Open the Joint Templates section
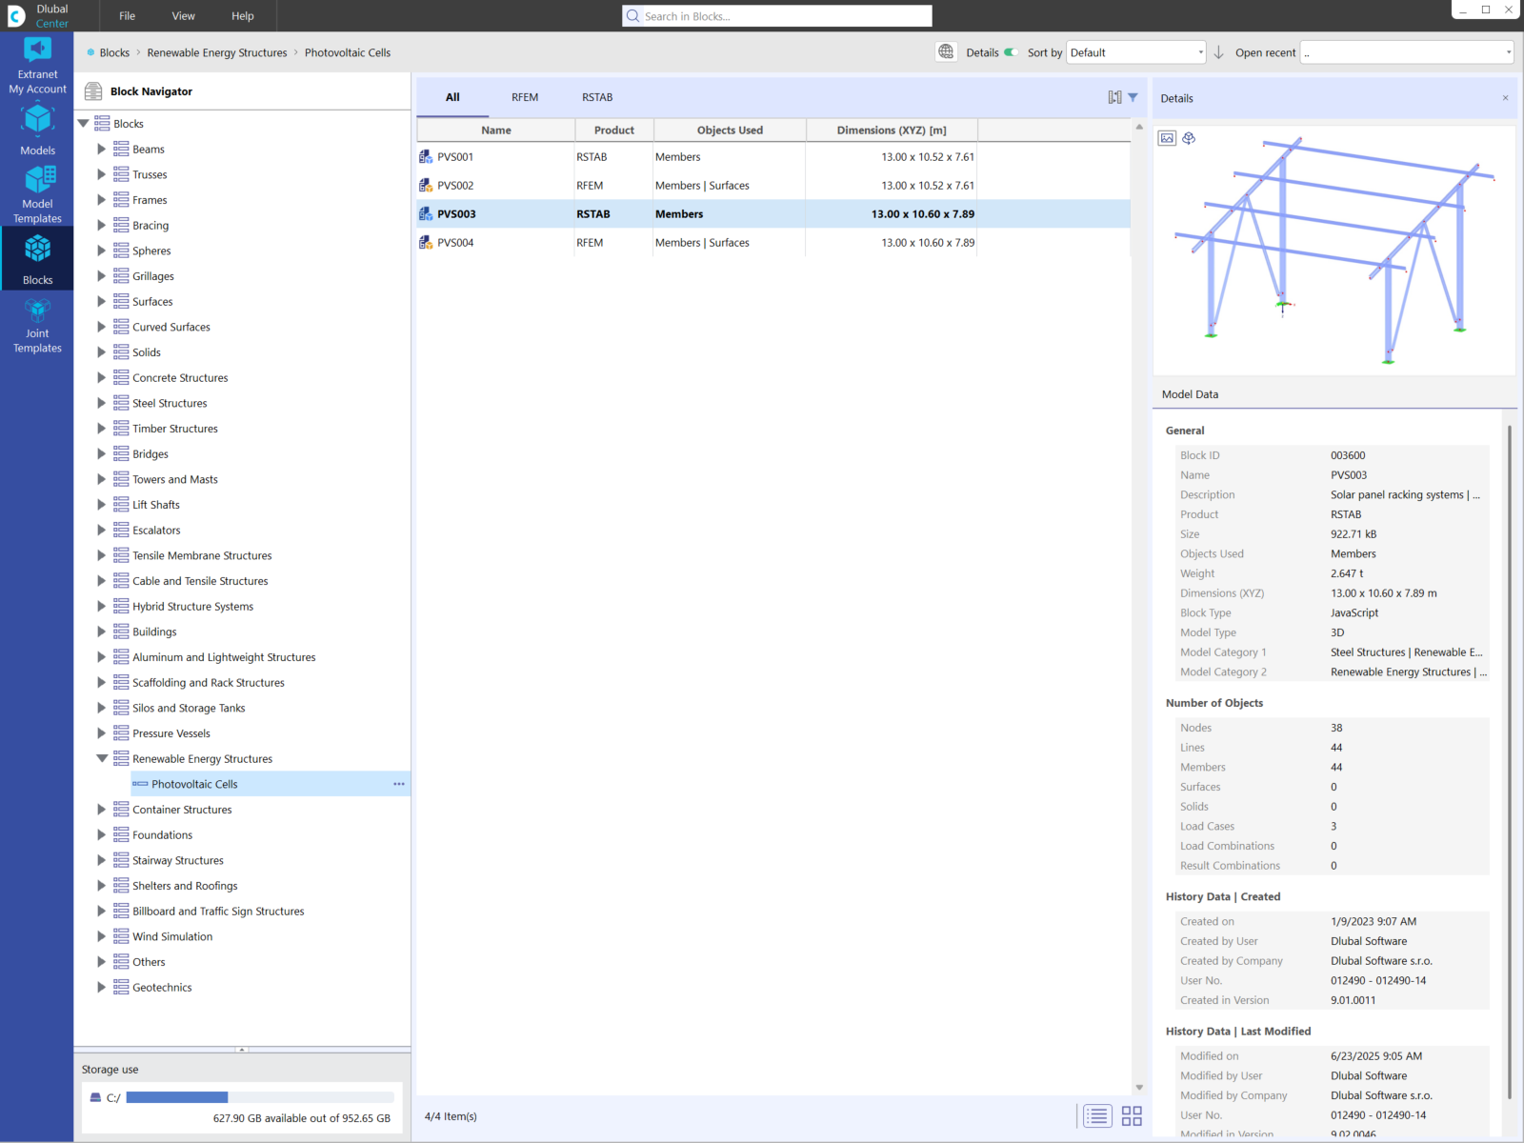The width and height of the screenshot is (1524, 1143). coord(37,324)
